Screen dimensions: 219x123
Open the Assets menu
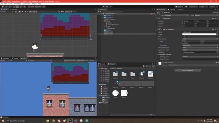click(x=10, y=4)
